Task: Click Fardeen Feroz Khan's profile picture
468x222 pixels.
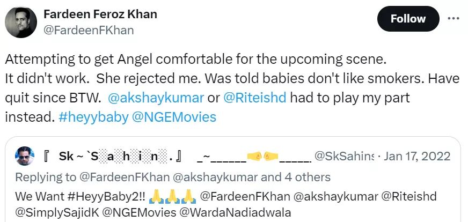Action: click(21, 22)
